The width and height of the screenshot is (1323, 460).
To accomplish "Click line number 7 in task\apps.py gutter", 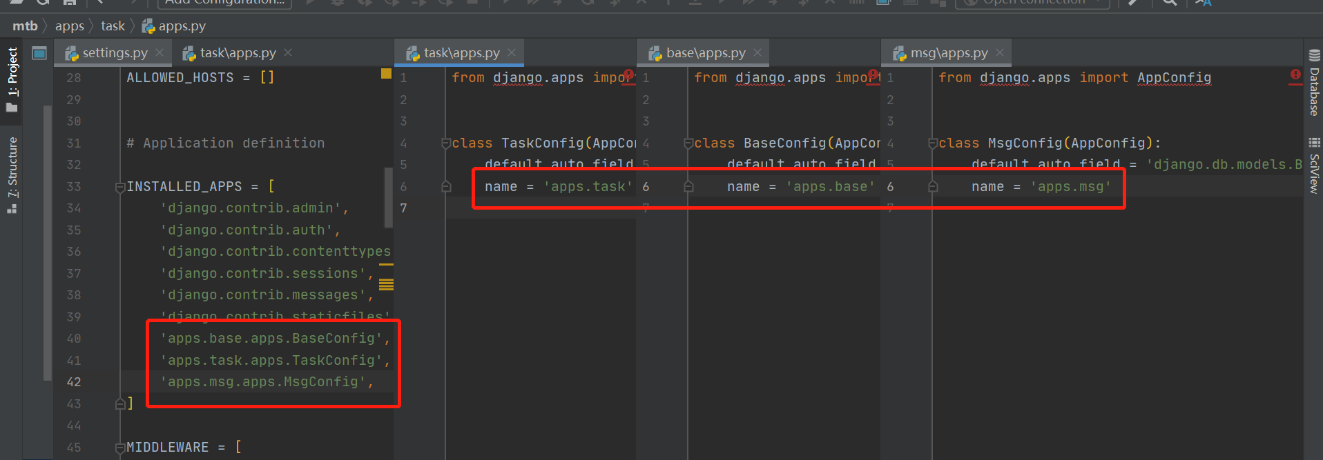I will coord(403,208).
